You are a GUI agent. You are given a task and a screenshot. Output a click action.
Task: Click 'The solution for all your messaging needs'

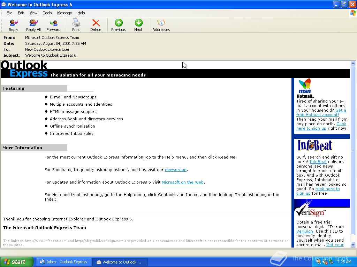tap(98, 75)
